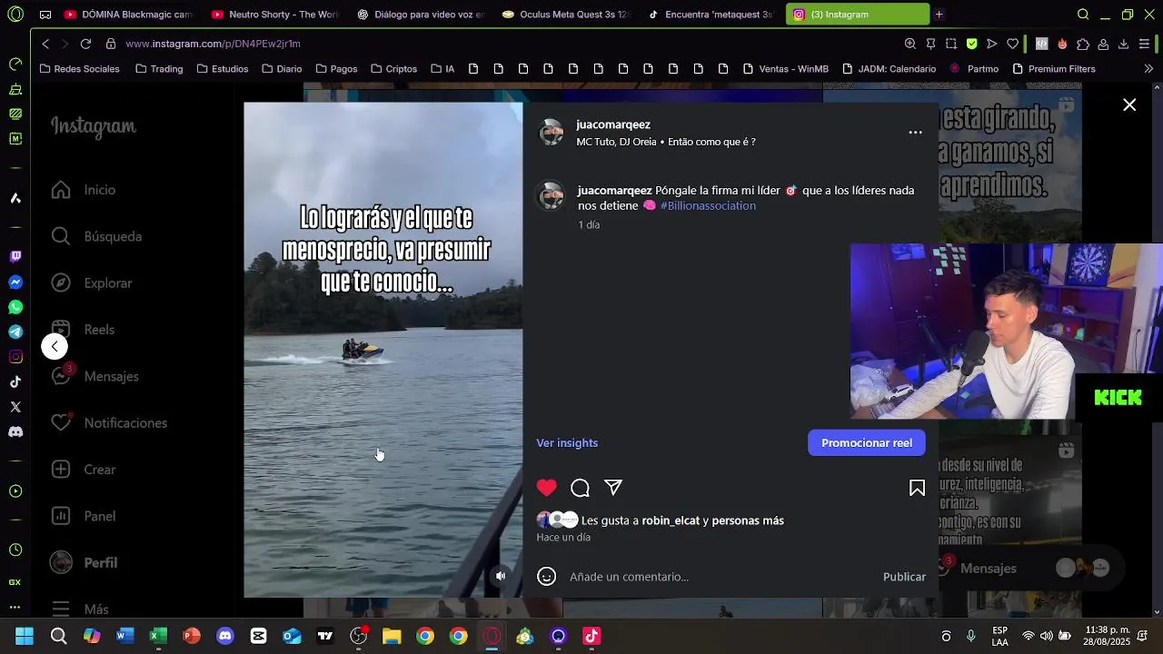Viewport: 1163px width, 654px height.
Task: Open Reels in Instagram sidebar
Action: tap(83, 330)
